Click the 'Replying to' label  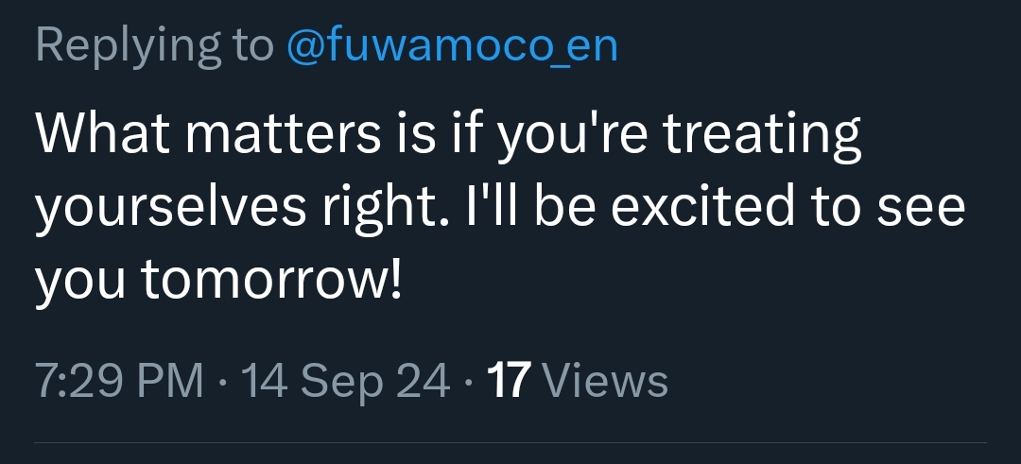pos(156,47)
